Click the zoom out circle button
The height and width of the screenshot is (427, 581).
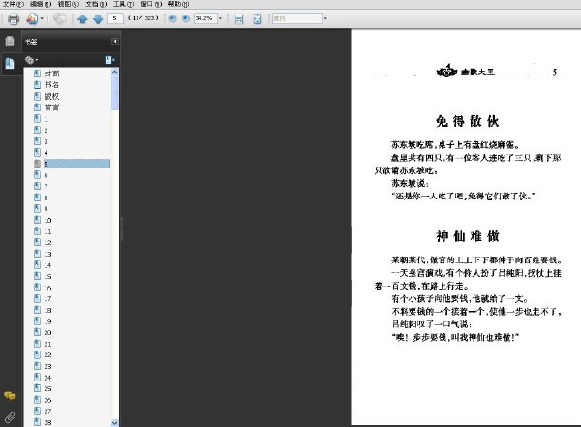click(x=172, y=18)
